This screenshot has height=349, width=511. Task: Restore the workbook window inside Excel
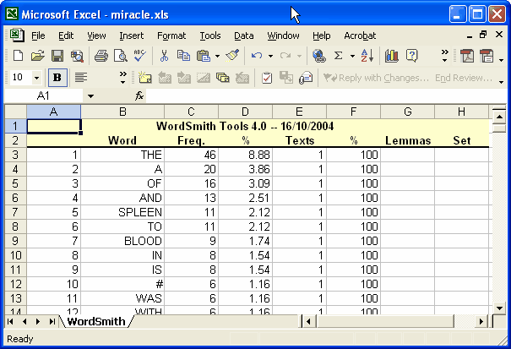pyautogui.click(x=483, y=35)
